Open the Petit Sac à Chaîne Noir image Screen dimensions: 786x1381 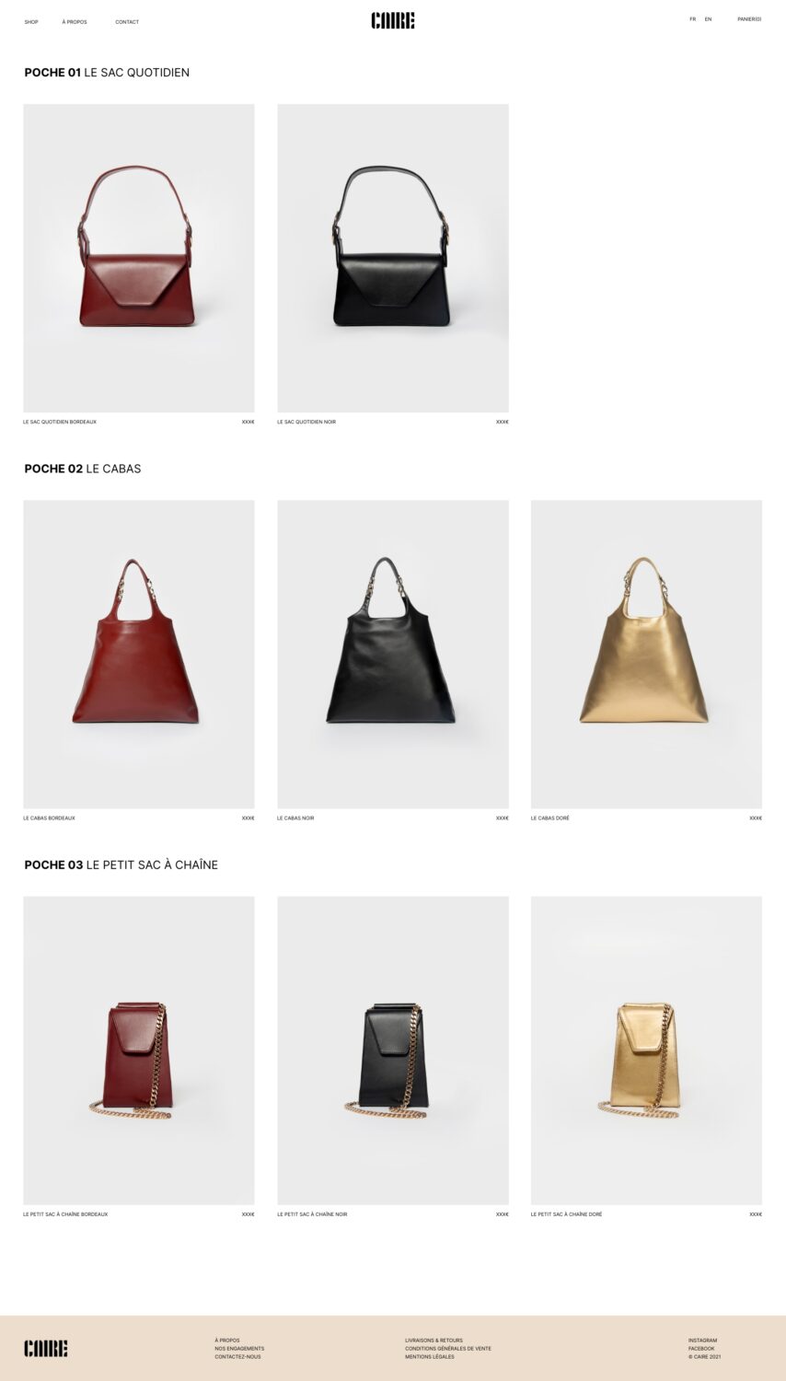(x=393, y=1050)
